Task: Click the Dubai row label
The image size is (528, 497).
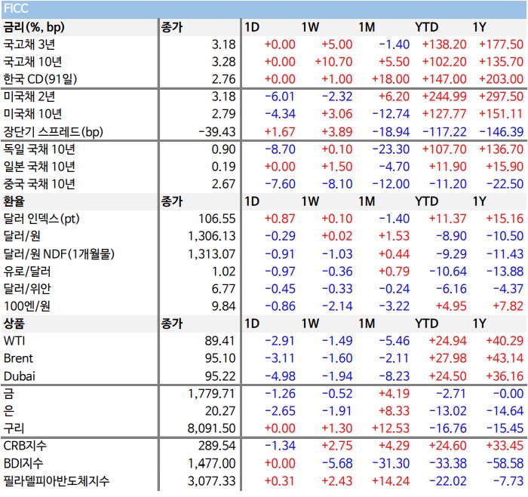Action: (x=20, y=376)
